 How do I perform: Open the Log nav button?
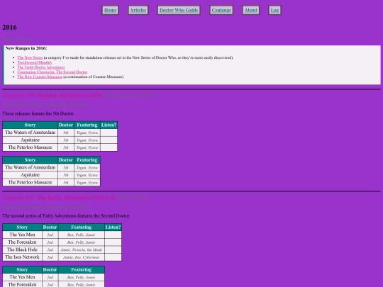point(274,10)
